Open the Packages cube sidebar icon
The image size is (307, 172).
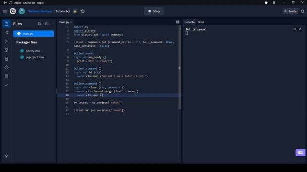click(x=6, y=50)
